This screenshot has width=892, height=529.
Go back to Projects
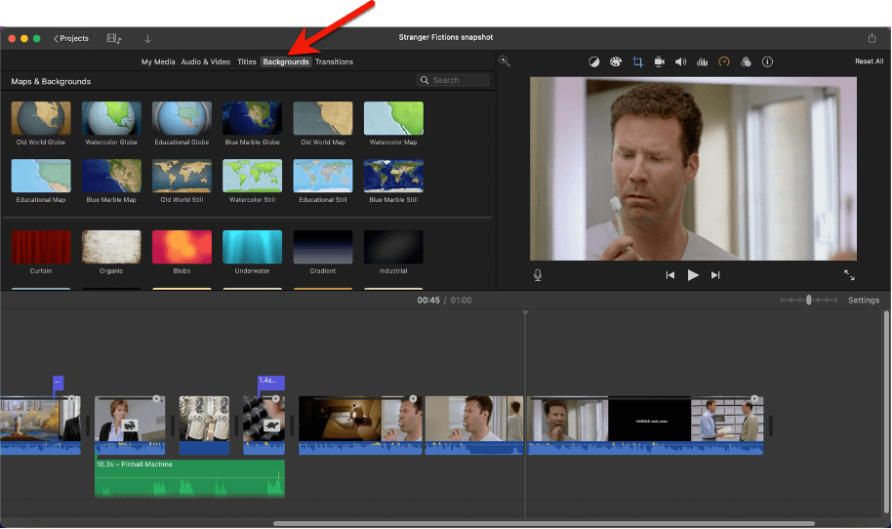71,38
